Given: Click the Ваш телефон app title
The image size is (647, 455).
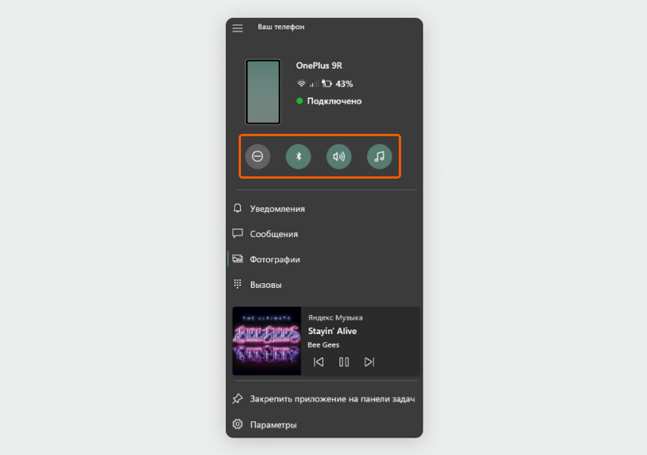Looking at the screenshot, I should pos(281,26).
